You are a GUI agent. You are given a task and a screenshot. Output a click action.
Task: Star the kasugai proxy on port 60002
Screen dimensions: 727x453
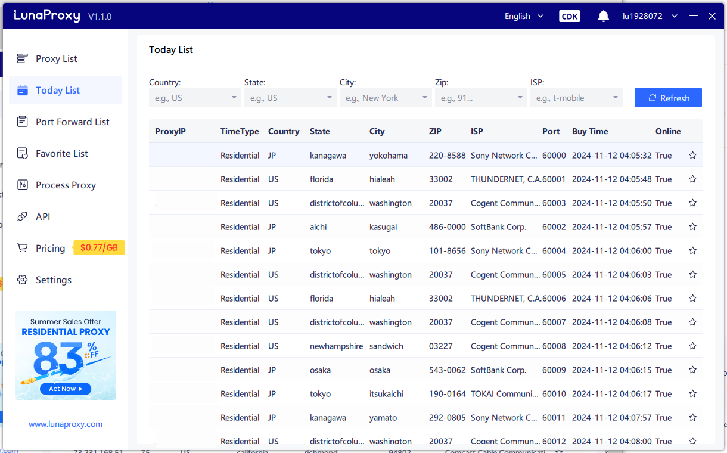coord(692,227)
